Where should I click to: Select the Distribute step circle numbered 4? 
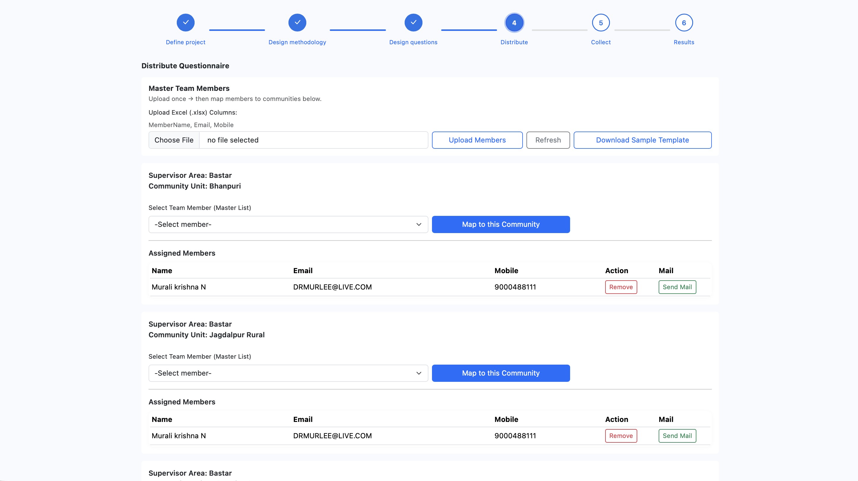coord(514,22)
